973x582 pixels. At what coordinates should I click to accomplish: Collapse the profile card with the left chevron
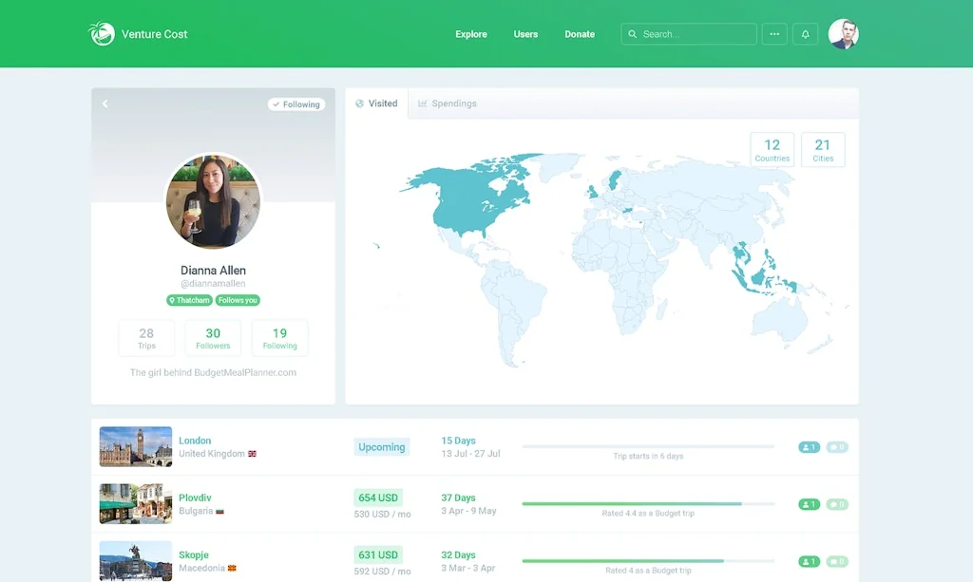[105, 103]
